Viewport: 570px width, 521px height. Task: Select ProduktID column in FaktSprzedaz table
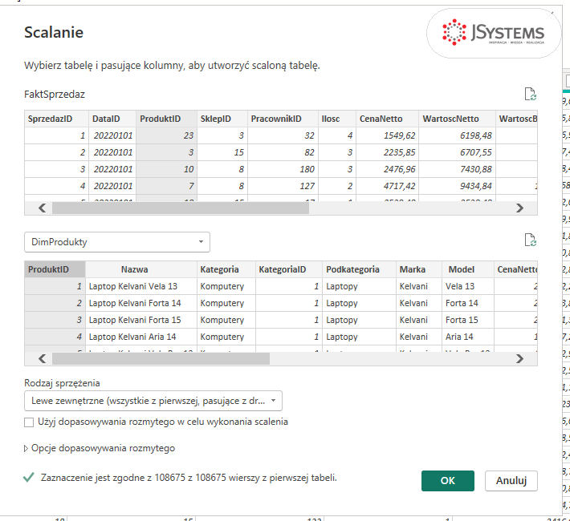click(x=166, y=119)
